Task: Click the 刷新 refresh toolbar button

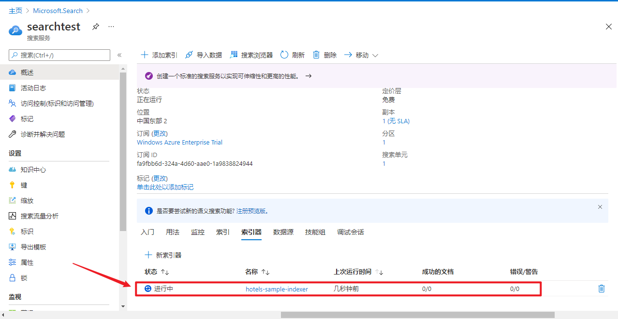Action: 293,55
